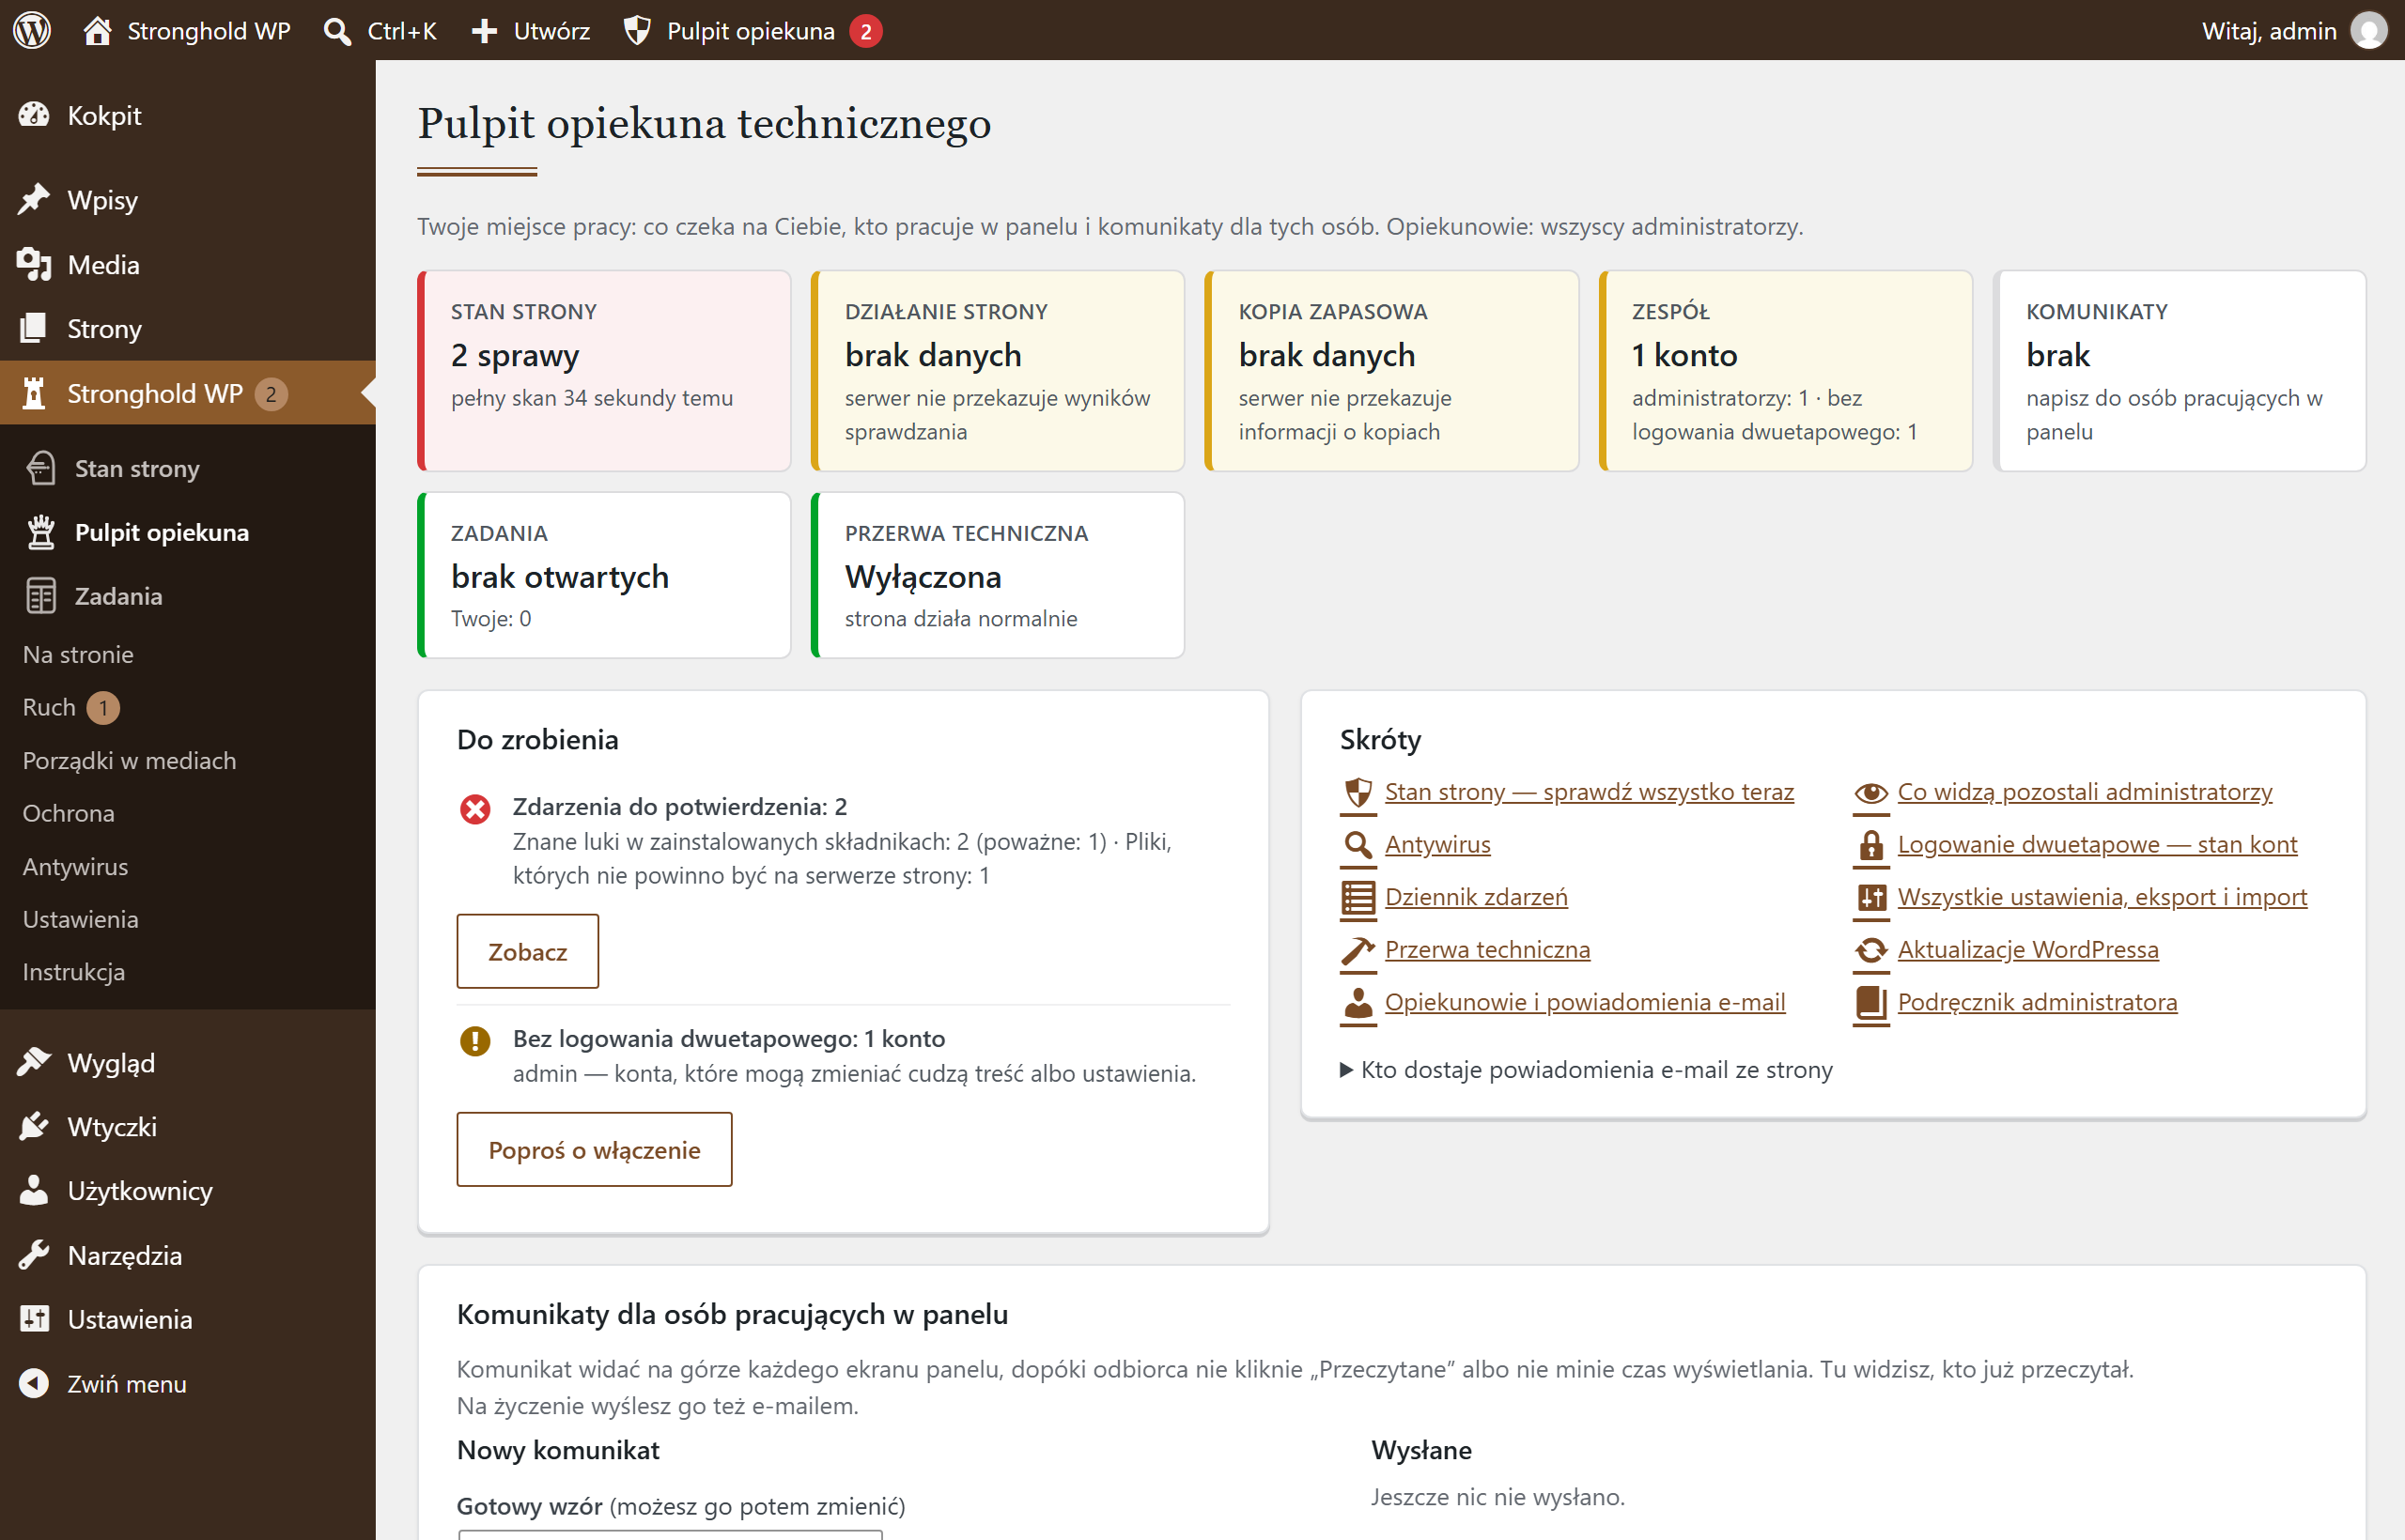Viewport: 2405px width, 1540px height.
Task: Click the WordPress logo in the admin bar
Action: pos(32,30)
